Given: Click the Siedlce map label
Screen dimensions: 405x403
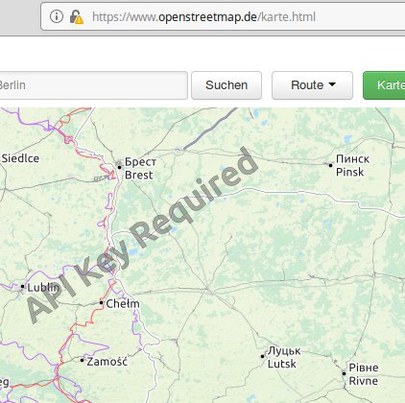Looking at the screenshot, I should [x=20, y=158].
